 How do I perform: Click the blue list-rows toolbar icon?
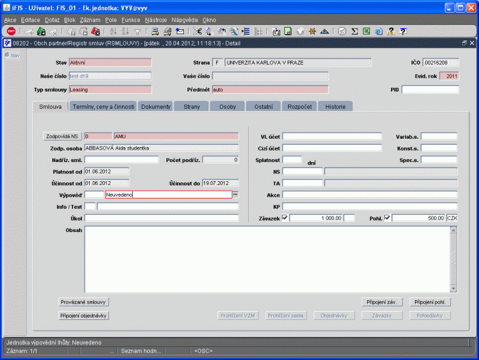pyautogui.click(x=246, y=31)
